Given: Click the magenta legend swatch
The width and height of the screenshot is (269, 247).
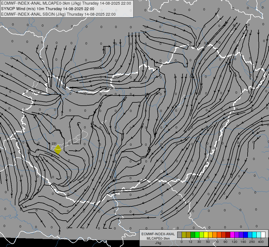Looking at the screenshot, I should (232, 235).
